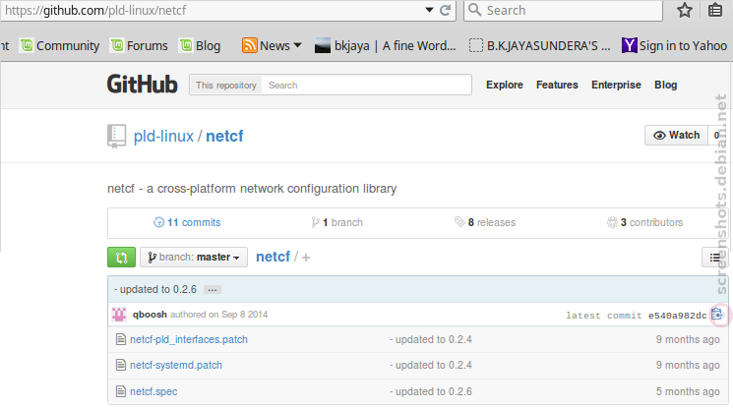
Task: Open the Enterprise menu item
Action: point(616,85)
